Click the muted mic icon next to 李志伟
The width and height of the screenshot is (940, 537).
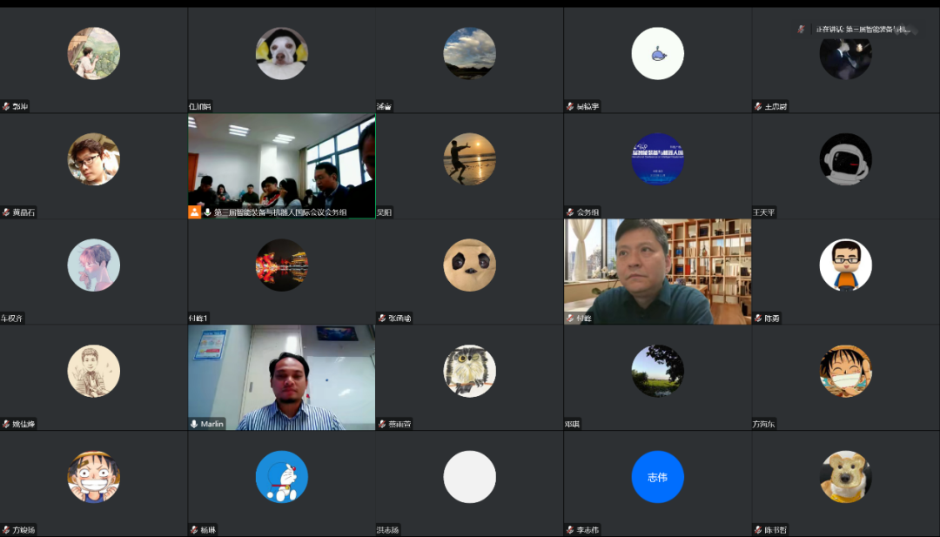pos(570,530)
